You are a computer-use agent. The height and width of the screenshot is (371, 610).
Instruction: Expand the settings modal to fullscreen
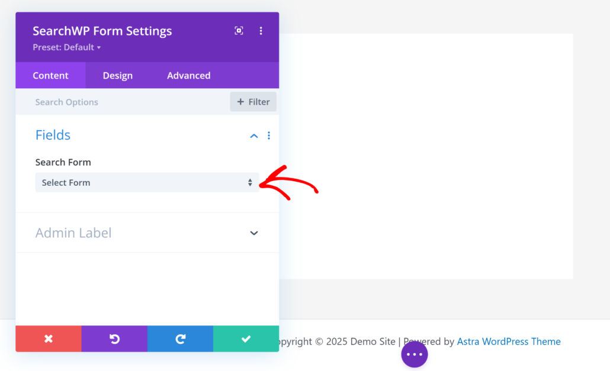(x=239, y=31)
